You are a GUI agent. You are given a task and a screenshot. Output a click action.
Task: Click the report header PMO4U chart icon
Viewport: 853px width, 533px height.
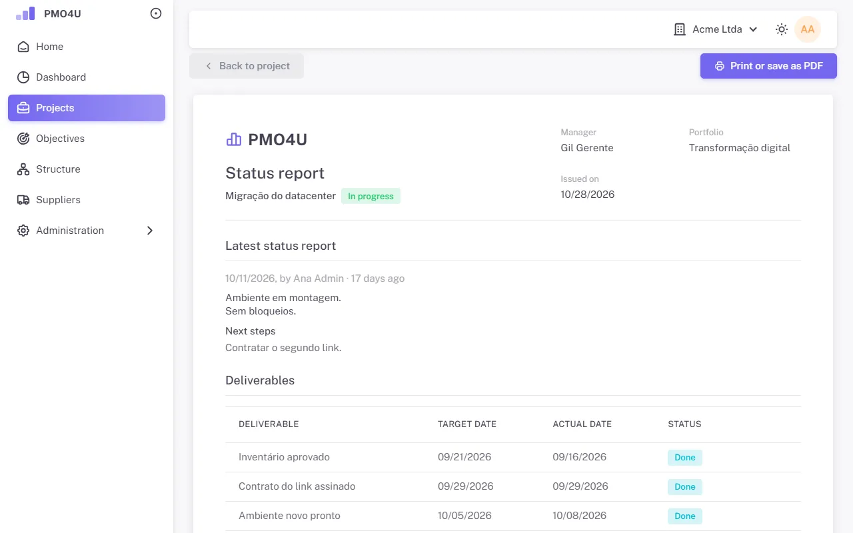[234, 139]
